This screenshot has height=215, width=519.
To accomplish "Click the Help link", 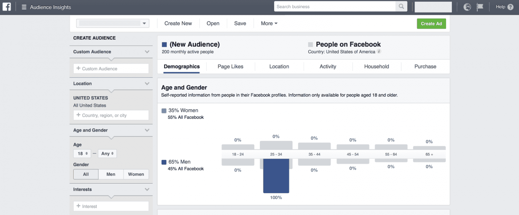I will [x=500, y=7].
